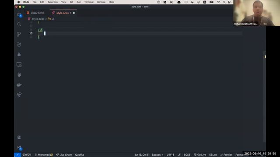Open the Go menu

pyautogui.click(x=71, y=2)
